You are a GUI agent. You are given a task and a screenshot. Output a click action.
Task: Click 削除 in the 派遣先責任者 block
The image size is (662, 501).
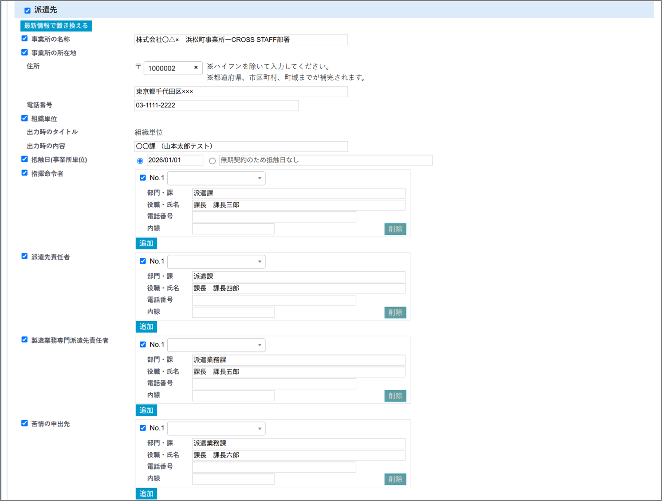[x=395, y=312]
